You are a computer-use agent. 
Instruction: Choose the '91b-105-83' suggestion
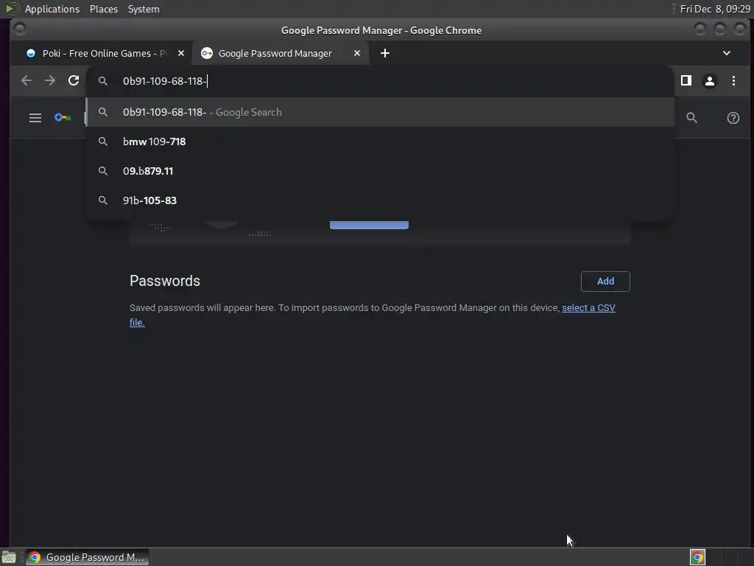(380, 200)
